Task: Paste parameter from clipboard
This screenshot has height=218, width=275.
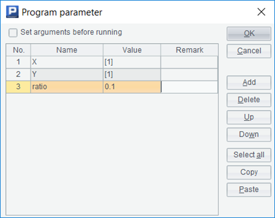Action: (249, 189)
